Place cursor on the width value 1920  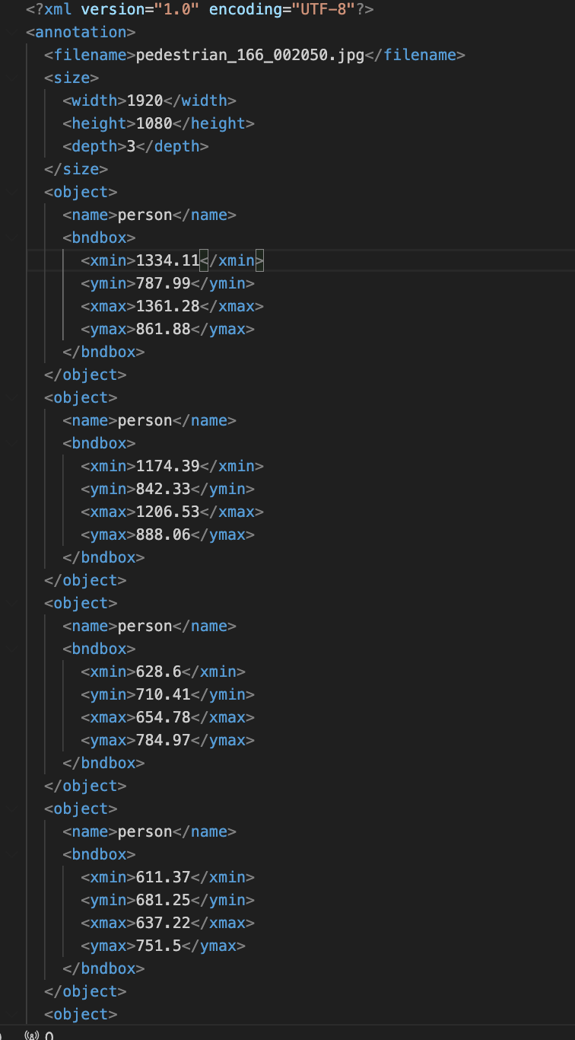tap(145, 100)
